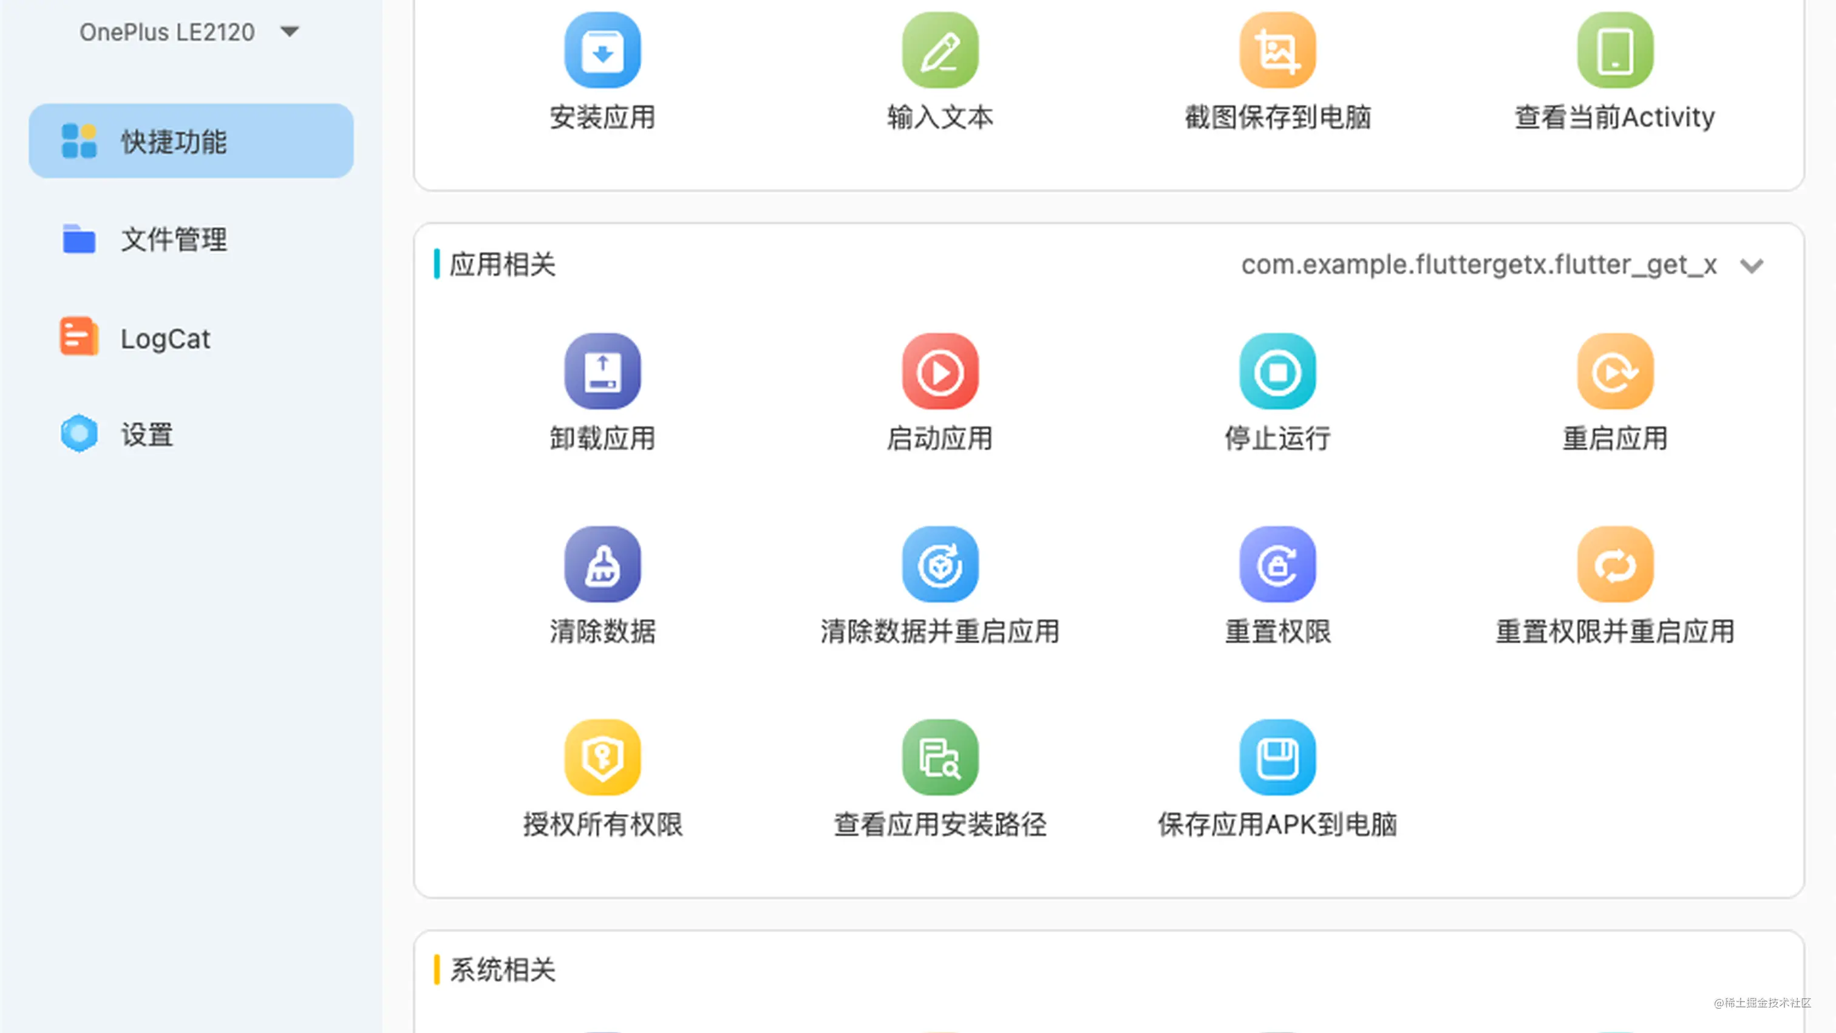Click the Stop Running (停止运行) icon

coord(1277,371)
